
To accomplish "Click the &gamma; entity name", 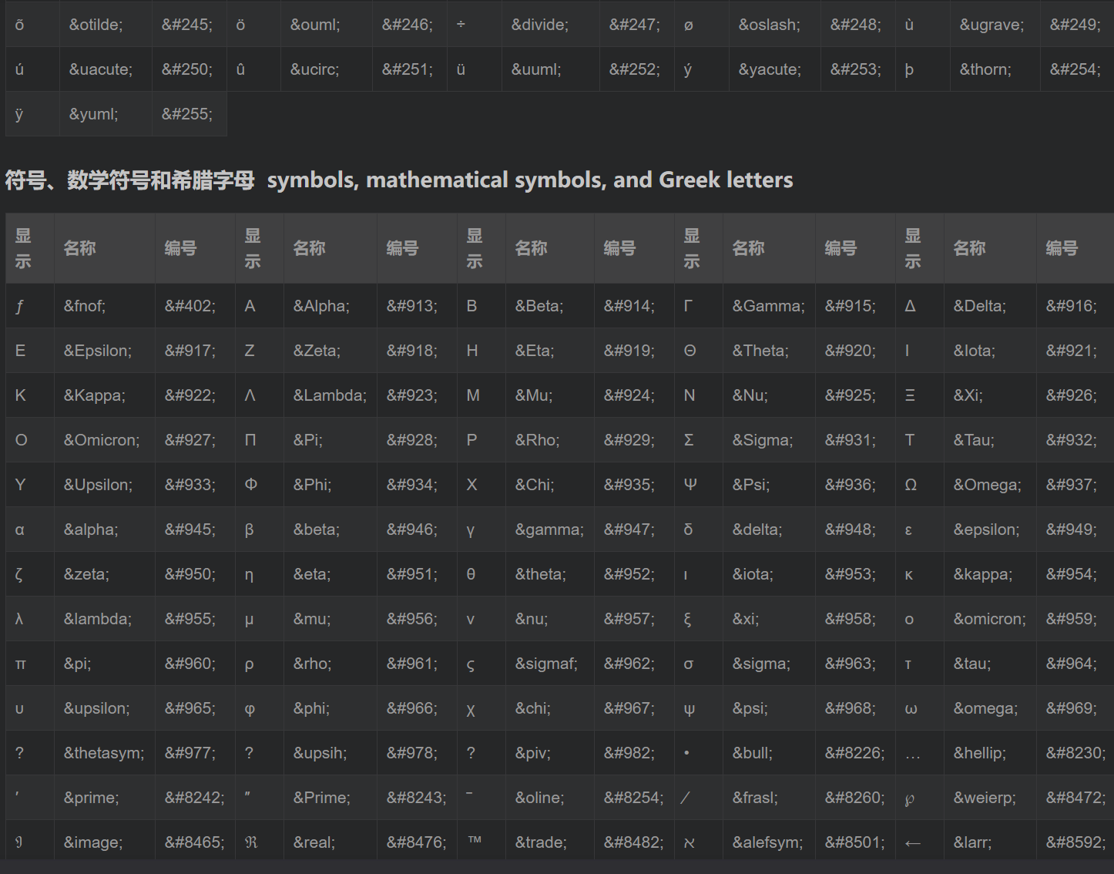I will tap(549, 529).
